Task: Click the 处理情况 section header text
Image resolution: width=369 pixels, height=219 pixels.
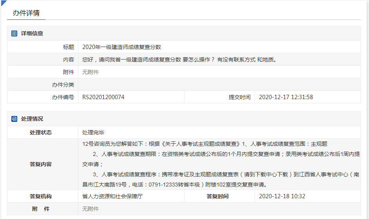Action: pyautogui.click(x=32, y=119)
